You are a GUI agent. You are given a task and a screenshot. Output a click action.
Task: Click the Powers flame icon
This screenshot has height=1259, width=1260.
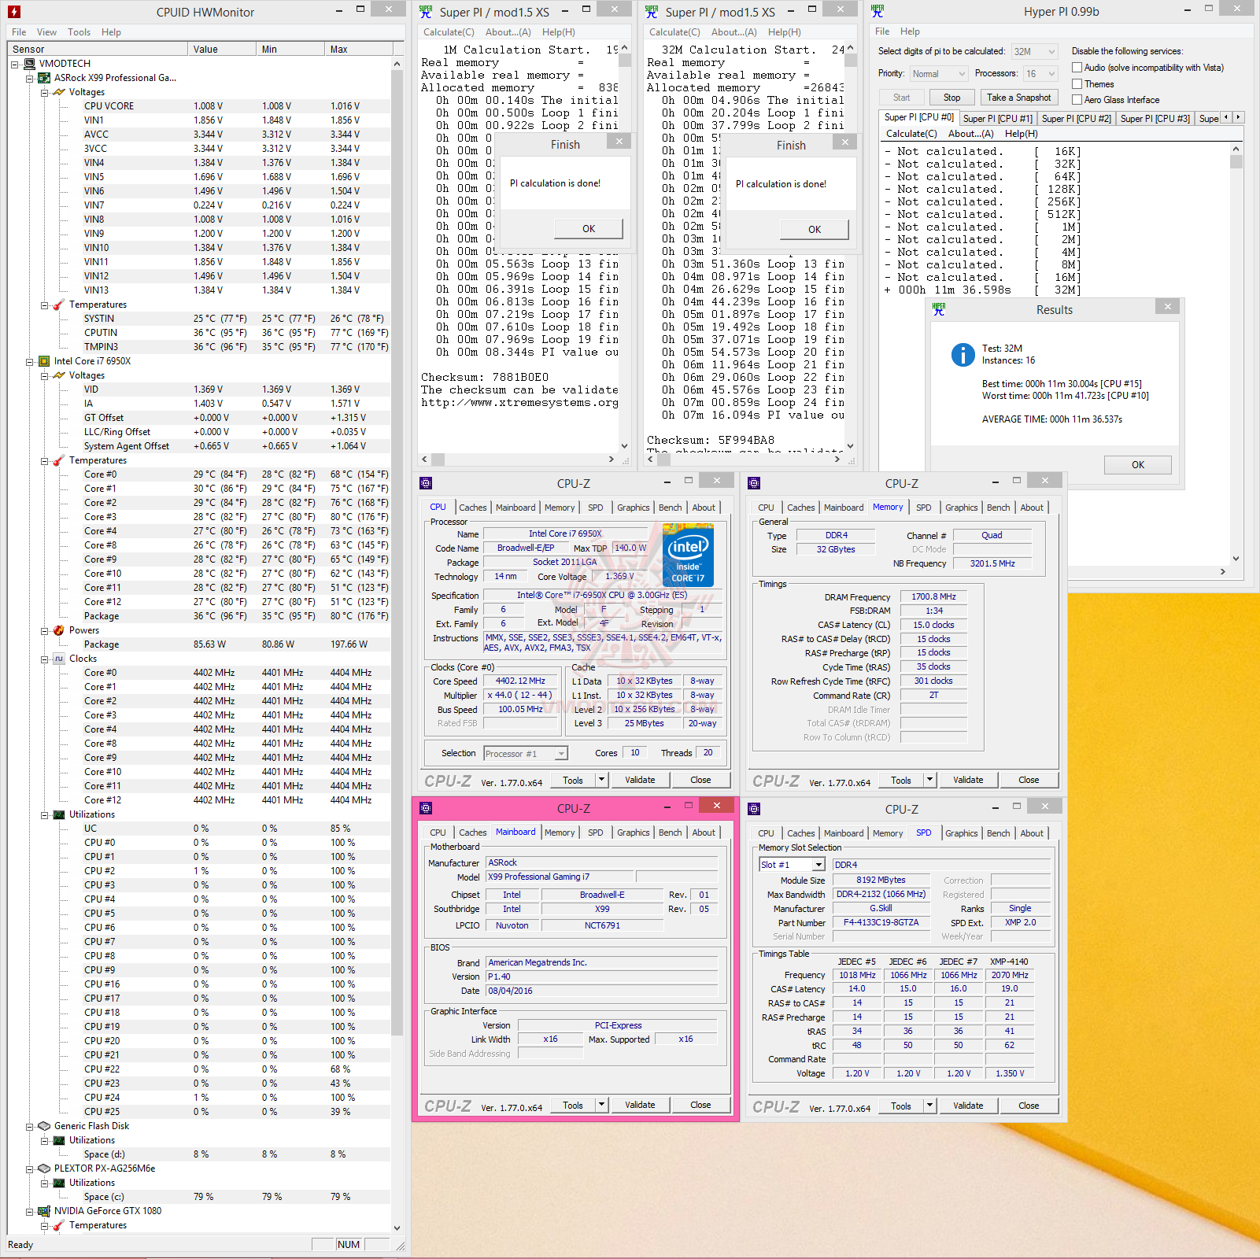pyautogui.click(x=59, y=630)
